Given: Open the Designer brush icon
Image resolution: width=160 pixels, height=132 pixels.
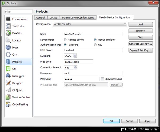Looking at the screenshot, I should [x=8, y=83].
